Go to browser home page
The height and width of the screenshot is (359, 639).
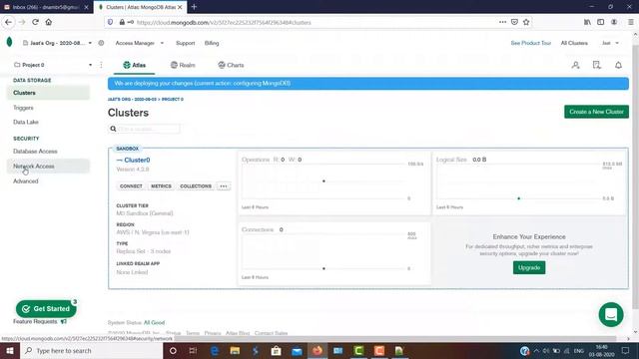(x=49, y=22)
